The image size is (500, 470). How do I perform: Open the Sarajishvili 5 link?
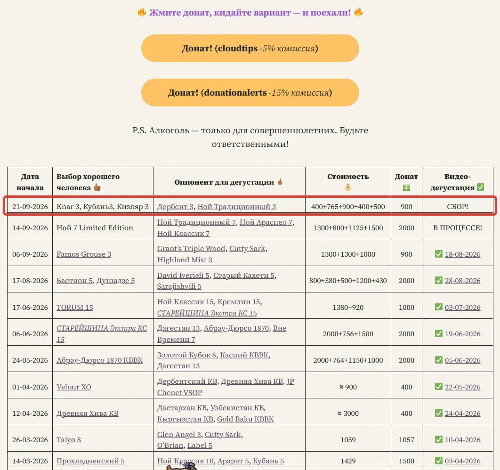click(x=179, y=286)
